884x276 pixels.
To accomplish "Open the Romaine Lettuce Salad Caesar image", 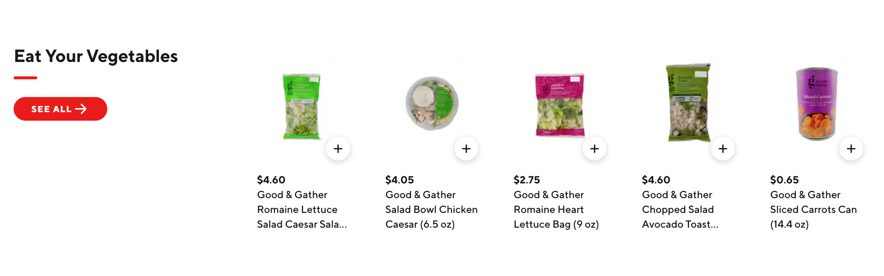I will [302, 106].
